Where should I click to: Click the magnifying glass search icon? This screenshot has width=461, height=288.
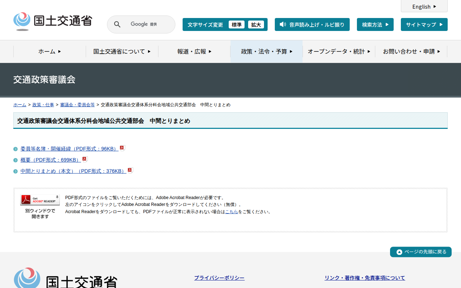coord(117,24)
